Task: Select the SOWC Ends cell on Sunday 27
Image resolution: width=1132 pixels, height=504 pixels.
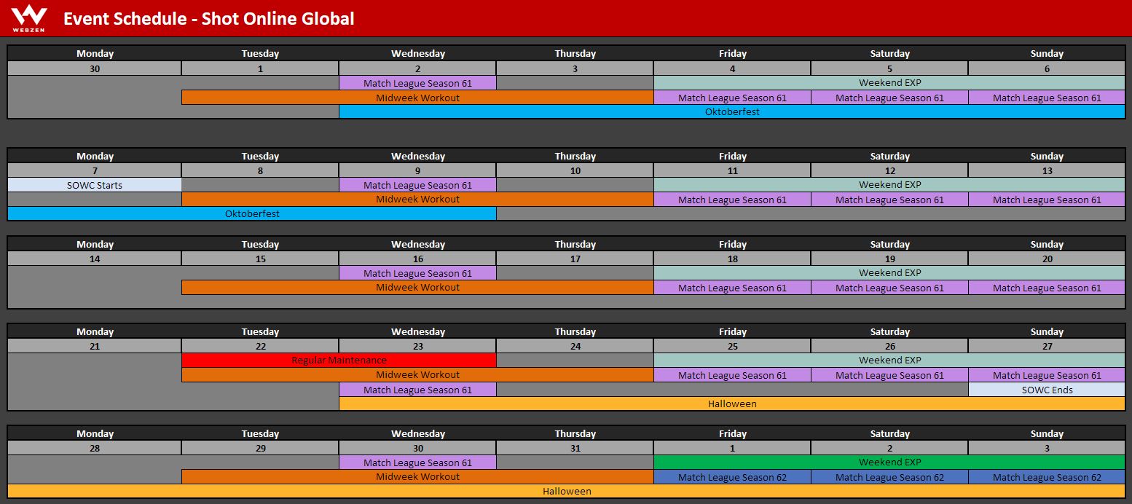Action: click(x=1047, y=390)
